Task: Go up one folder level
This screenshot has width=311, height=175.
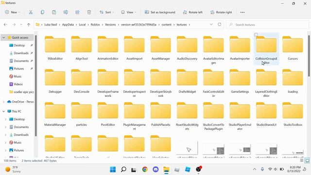Action: tap(29, 25)
